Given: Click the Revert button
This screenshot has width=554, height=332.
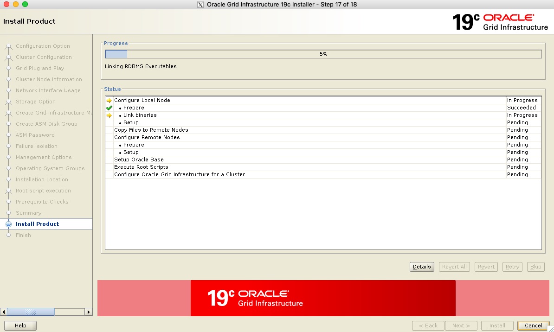Looking at the screenshot, I should [486, 267].
